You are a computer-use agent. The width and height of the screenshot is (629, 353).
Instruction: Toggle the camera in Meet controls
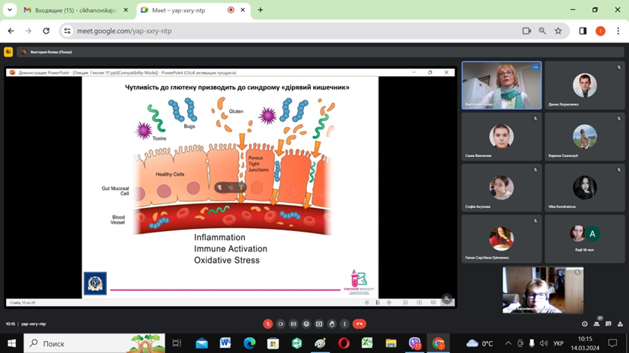[281, 324]
